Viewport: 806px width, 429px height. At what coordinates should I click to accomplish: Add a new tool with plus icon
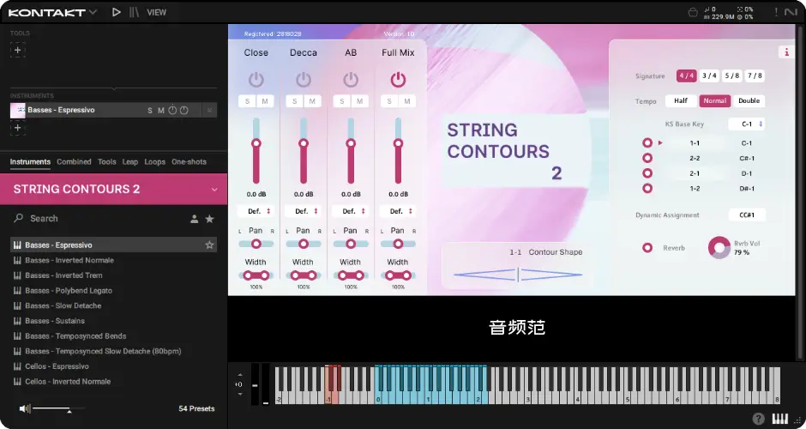(17, 50)
